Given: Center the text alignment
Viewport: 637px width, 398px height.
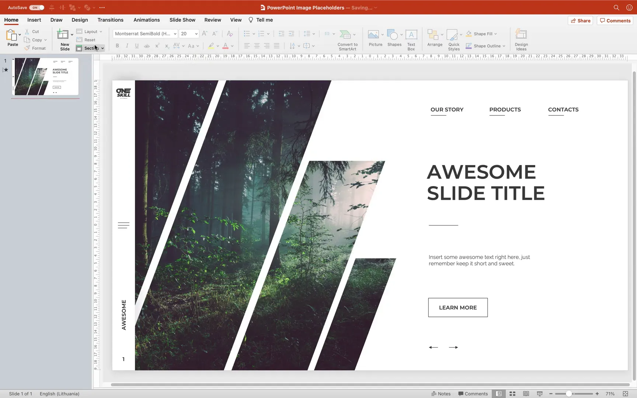Looking at the screenshot, I should point(257,46).
